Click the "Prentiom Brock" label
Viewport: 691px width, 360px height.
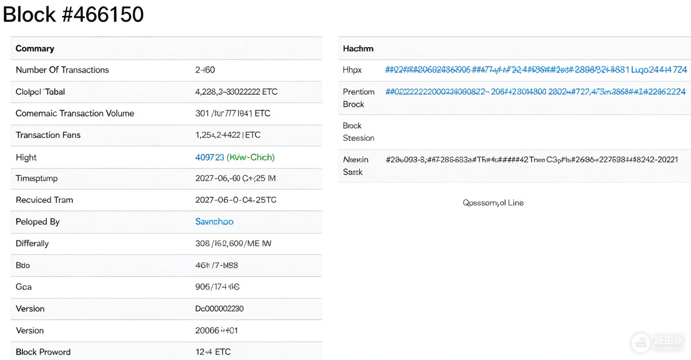tap(359, 98)
